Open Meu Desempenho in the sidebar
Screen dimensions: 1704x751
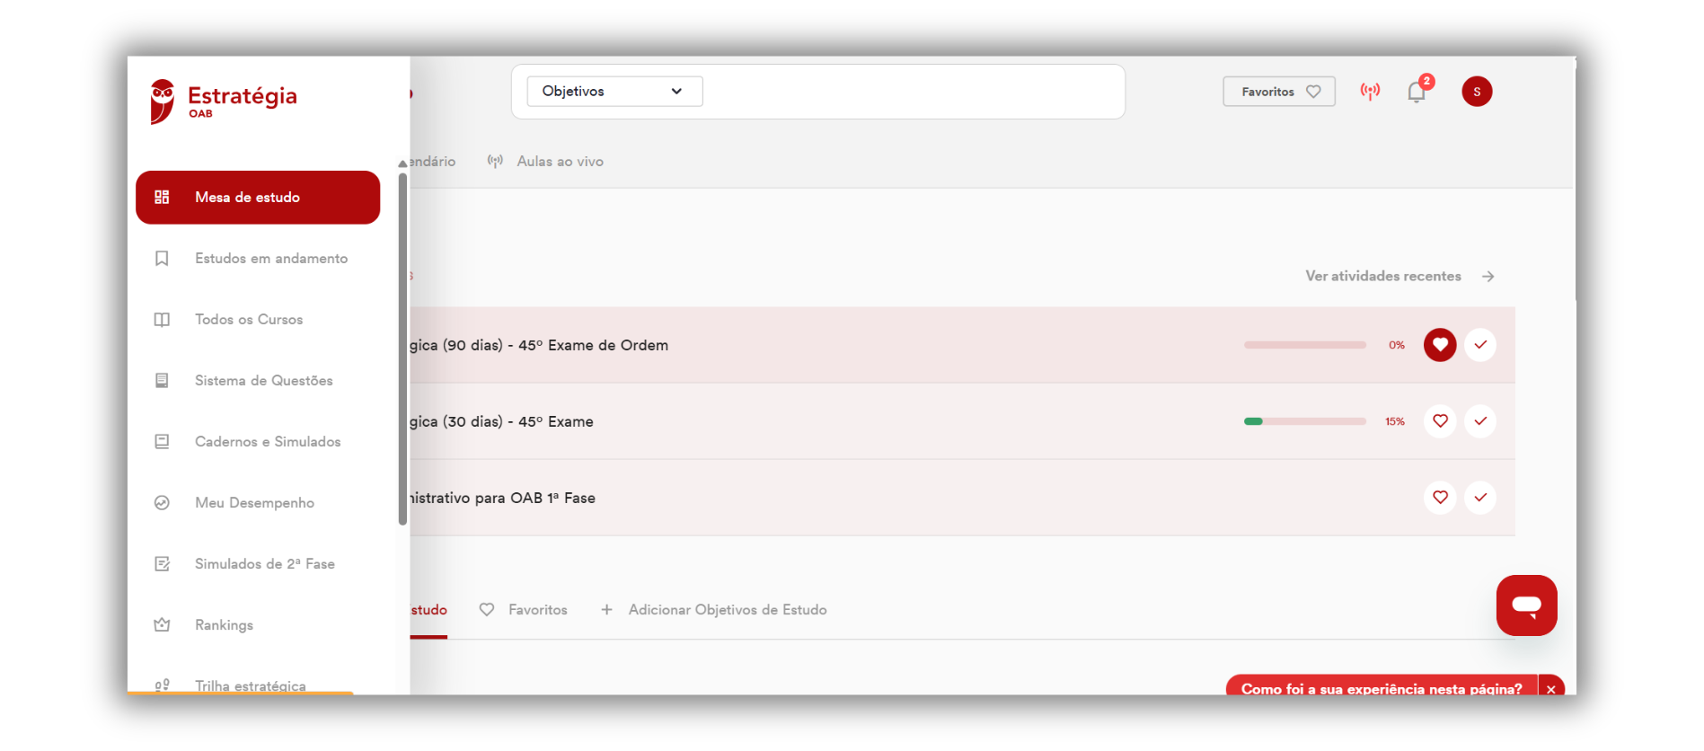click(254, 503)
